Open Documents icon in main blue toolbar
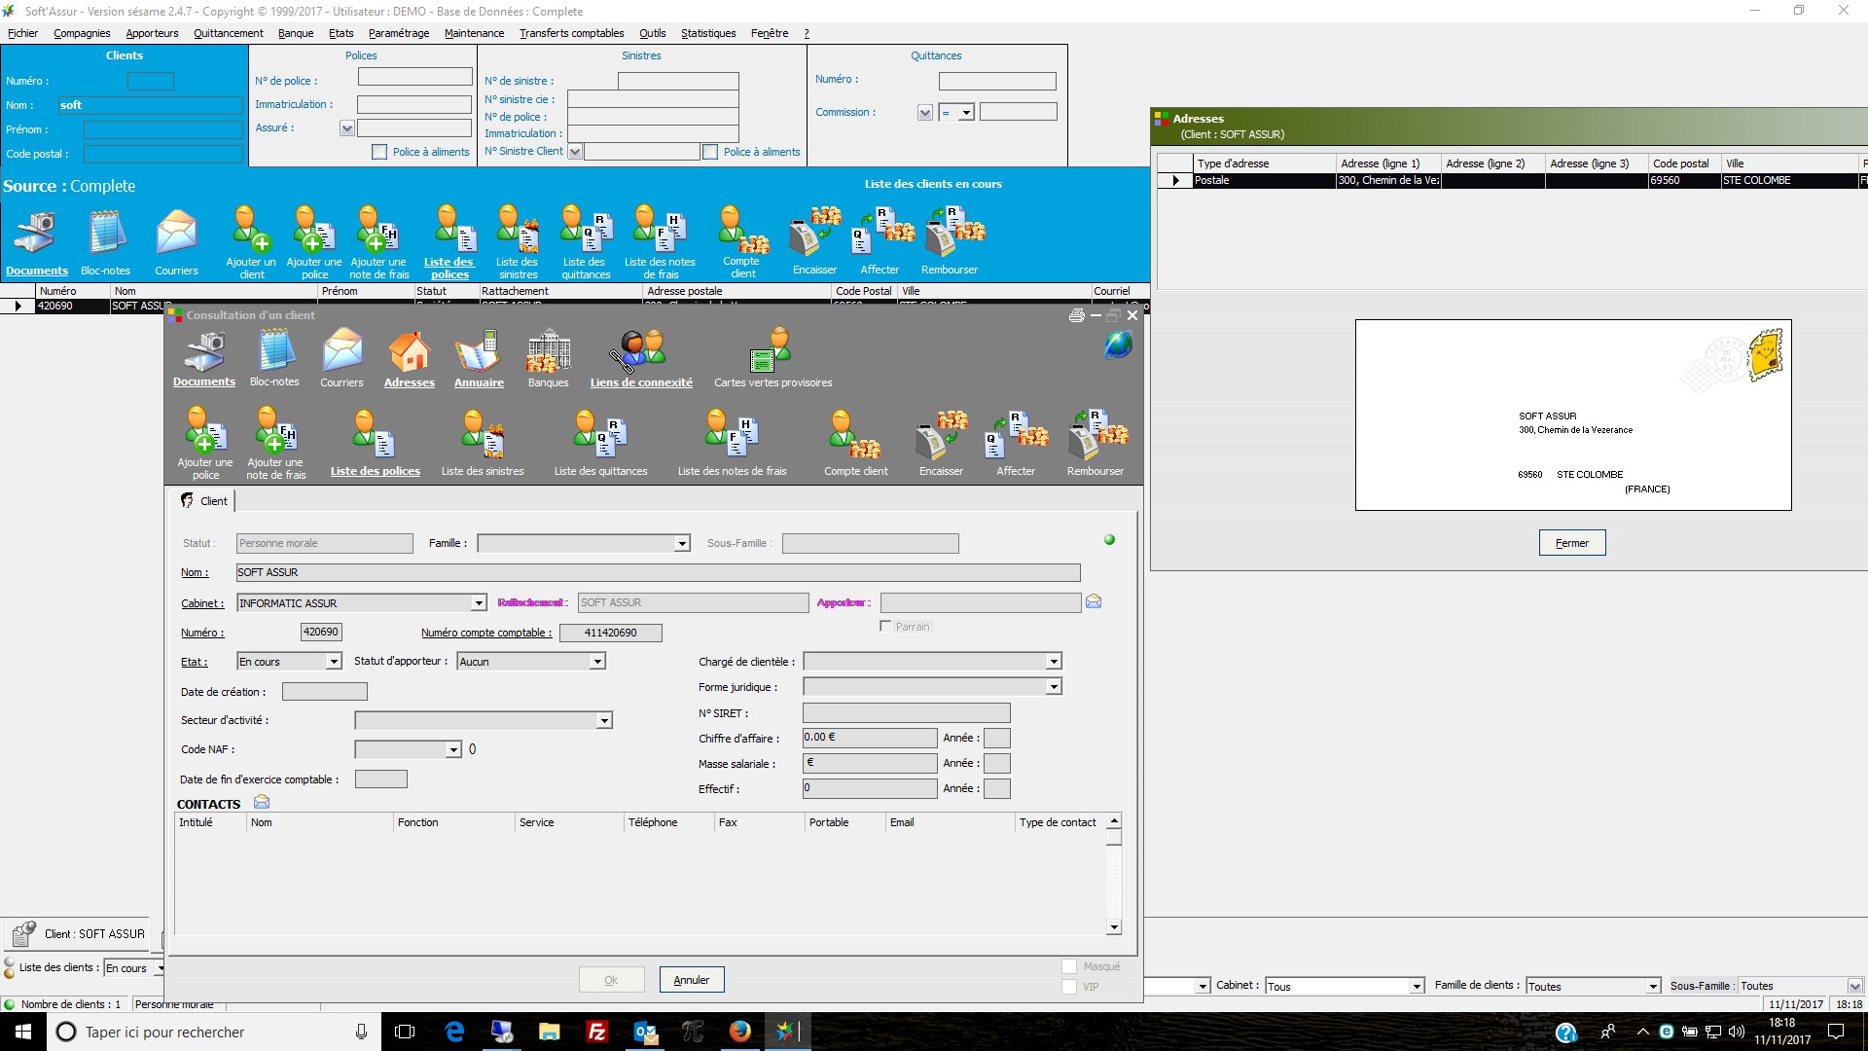 [37, 241]
